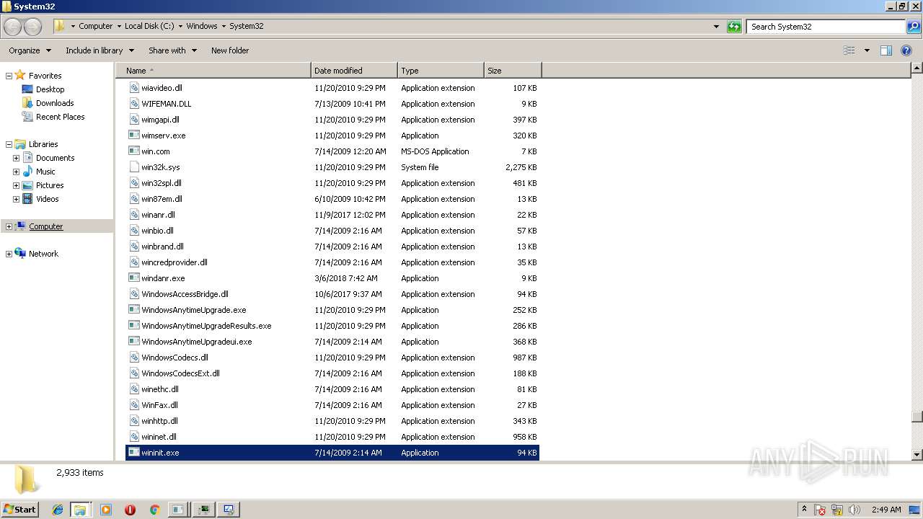923x519 pixels.
Task: Click the win.com file icon
Action: (x=133, y=151)
